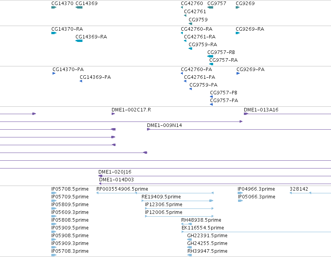
Task: Click the IP05808.5prime EST label
Action: point(70,220)
